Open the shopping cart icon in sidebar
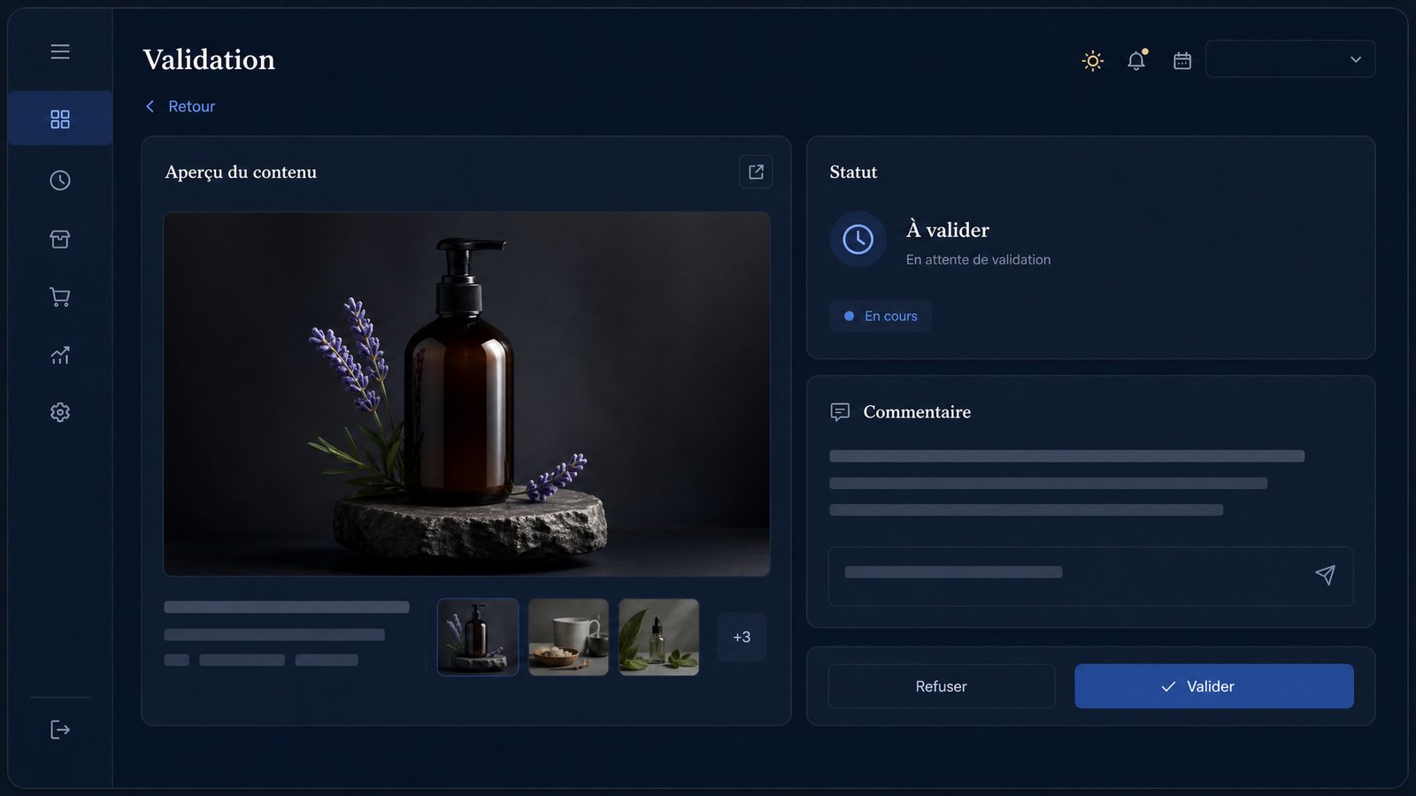Viewport: 1416px width, 796px height. [60, 297]
